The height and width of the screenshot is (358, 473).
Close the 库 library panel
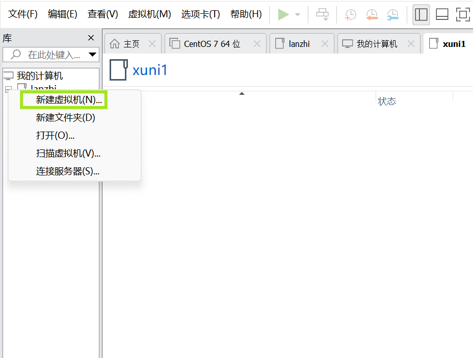click(91, 38)
